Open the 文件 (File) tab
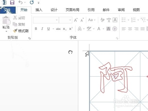This screenshot has height=111, width=148. 8,10
